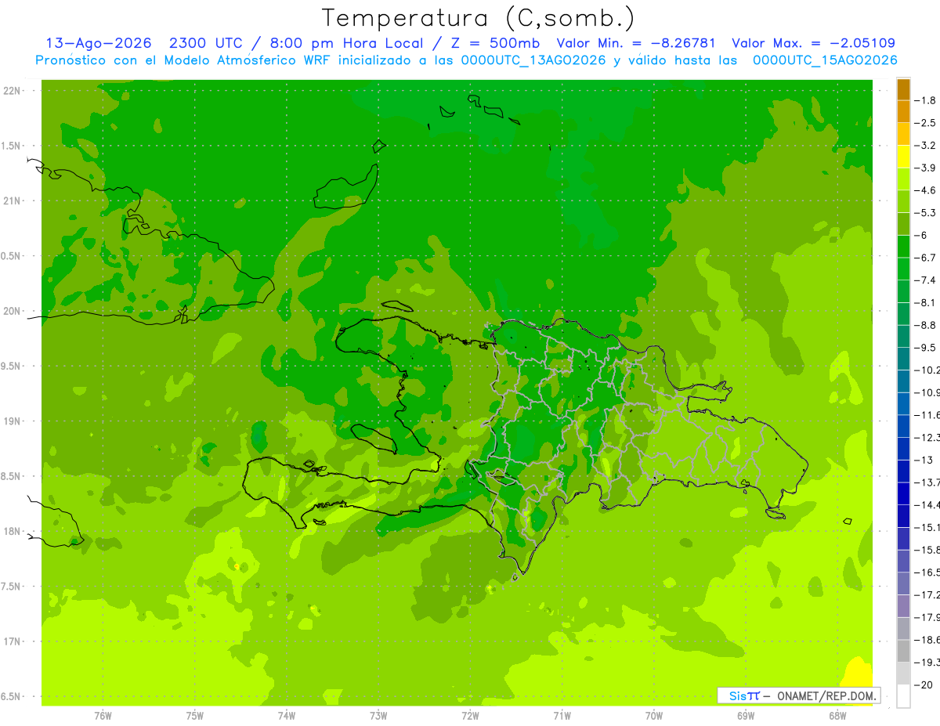Image resolution: width=940 pixels, height=726 pixels.
Task: Click the '-9.5' color scale label
Action: tap(926, 347)
